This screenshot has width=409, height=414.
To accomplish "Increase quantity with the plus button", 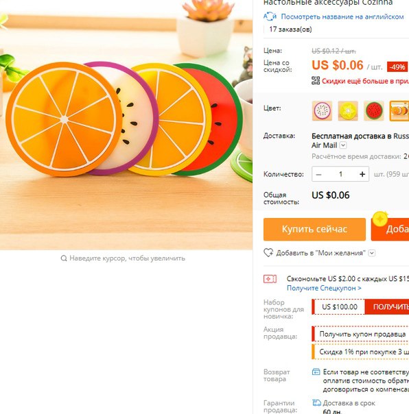I will pos(362,174).
